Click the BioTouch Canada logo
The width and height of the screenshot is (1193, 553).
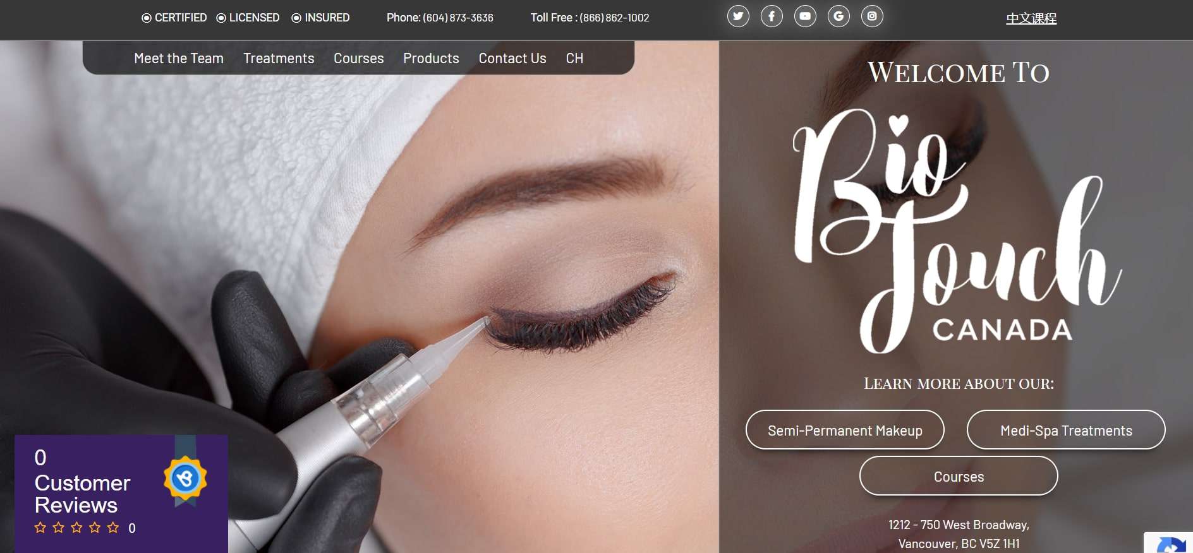click(957, 230)
